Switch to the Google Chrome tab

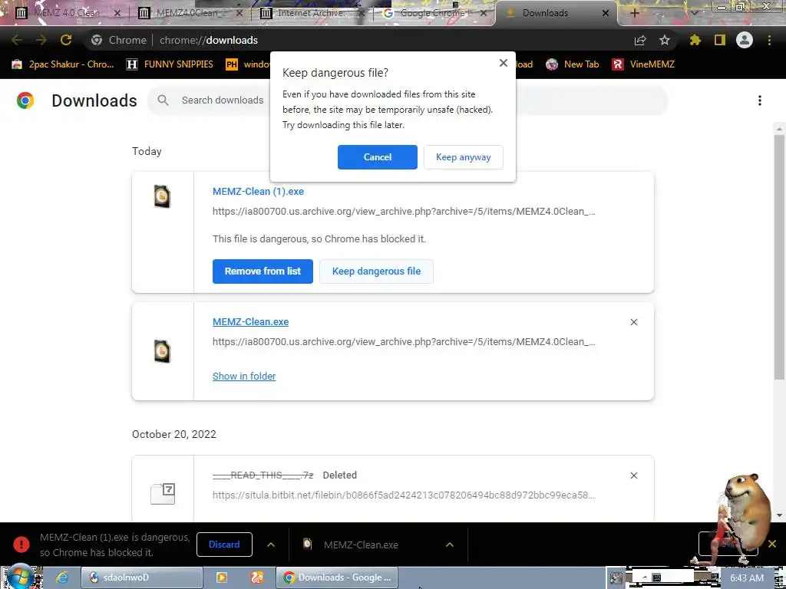pyautogui.click(x=434, y=13)
